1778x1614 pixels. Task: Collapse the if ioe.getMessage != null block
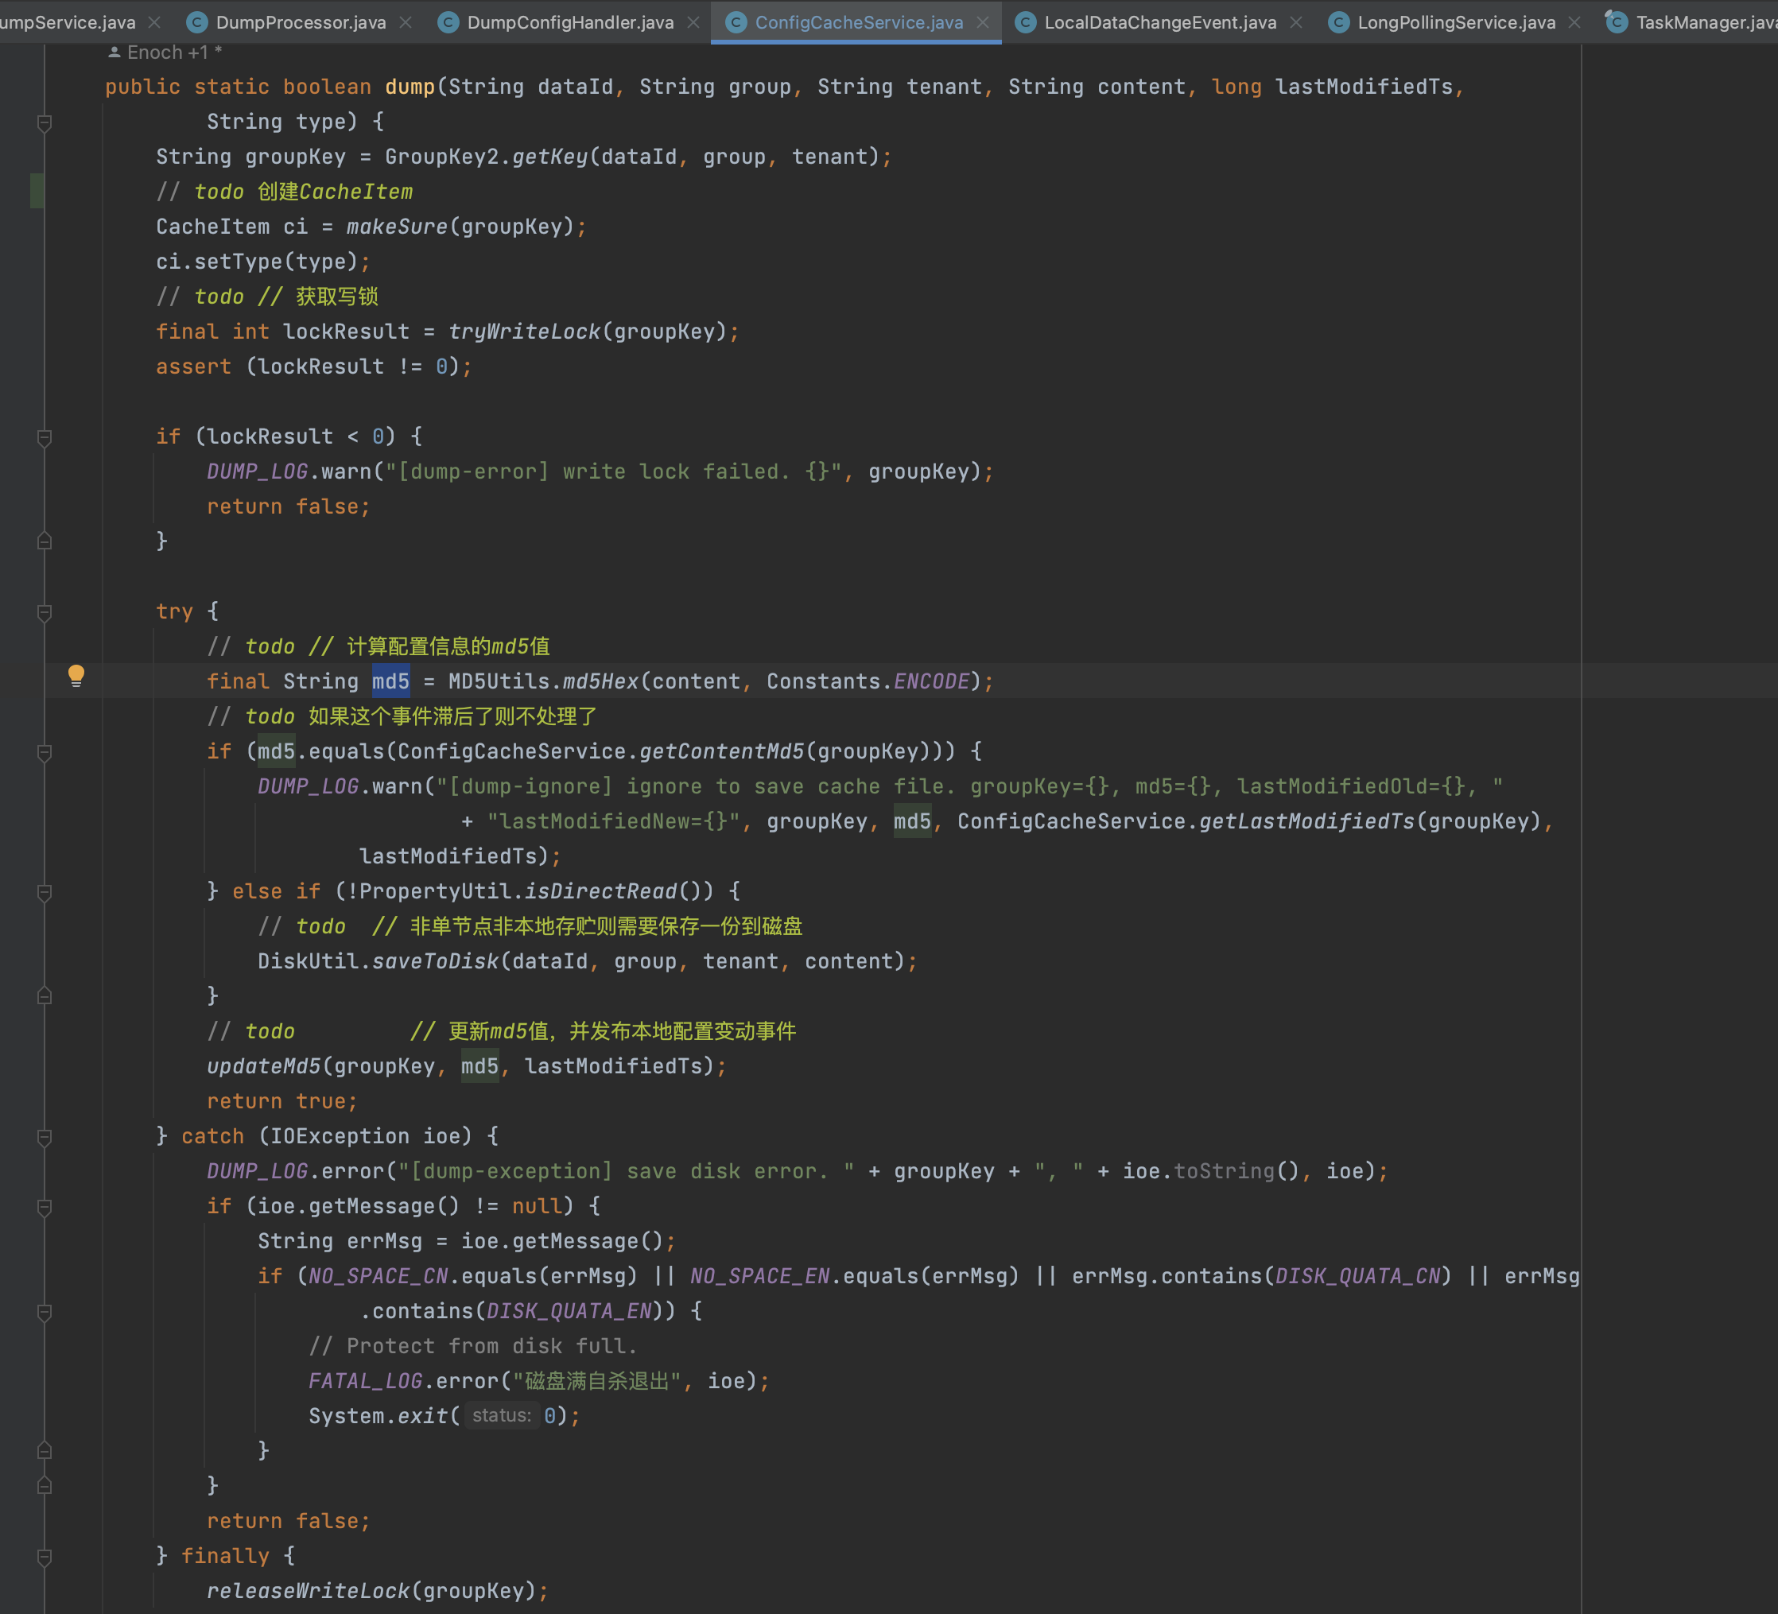tap(44, 1208)
